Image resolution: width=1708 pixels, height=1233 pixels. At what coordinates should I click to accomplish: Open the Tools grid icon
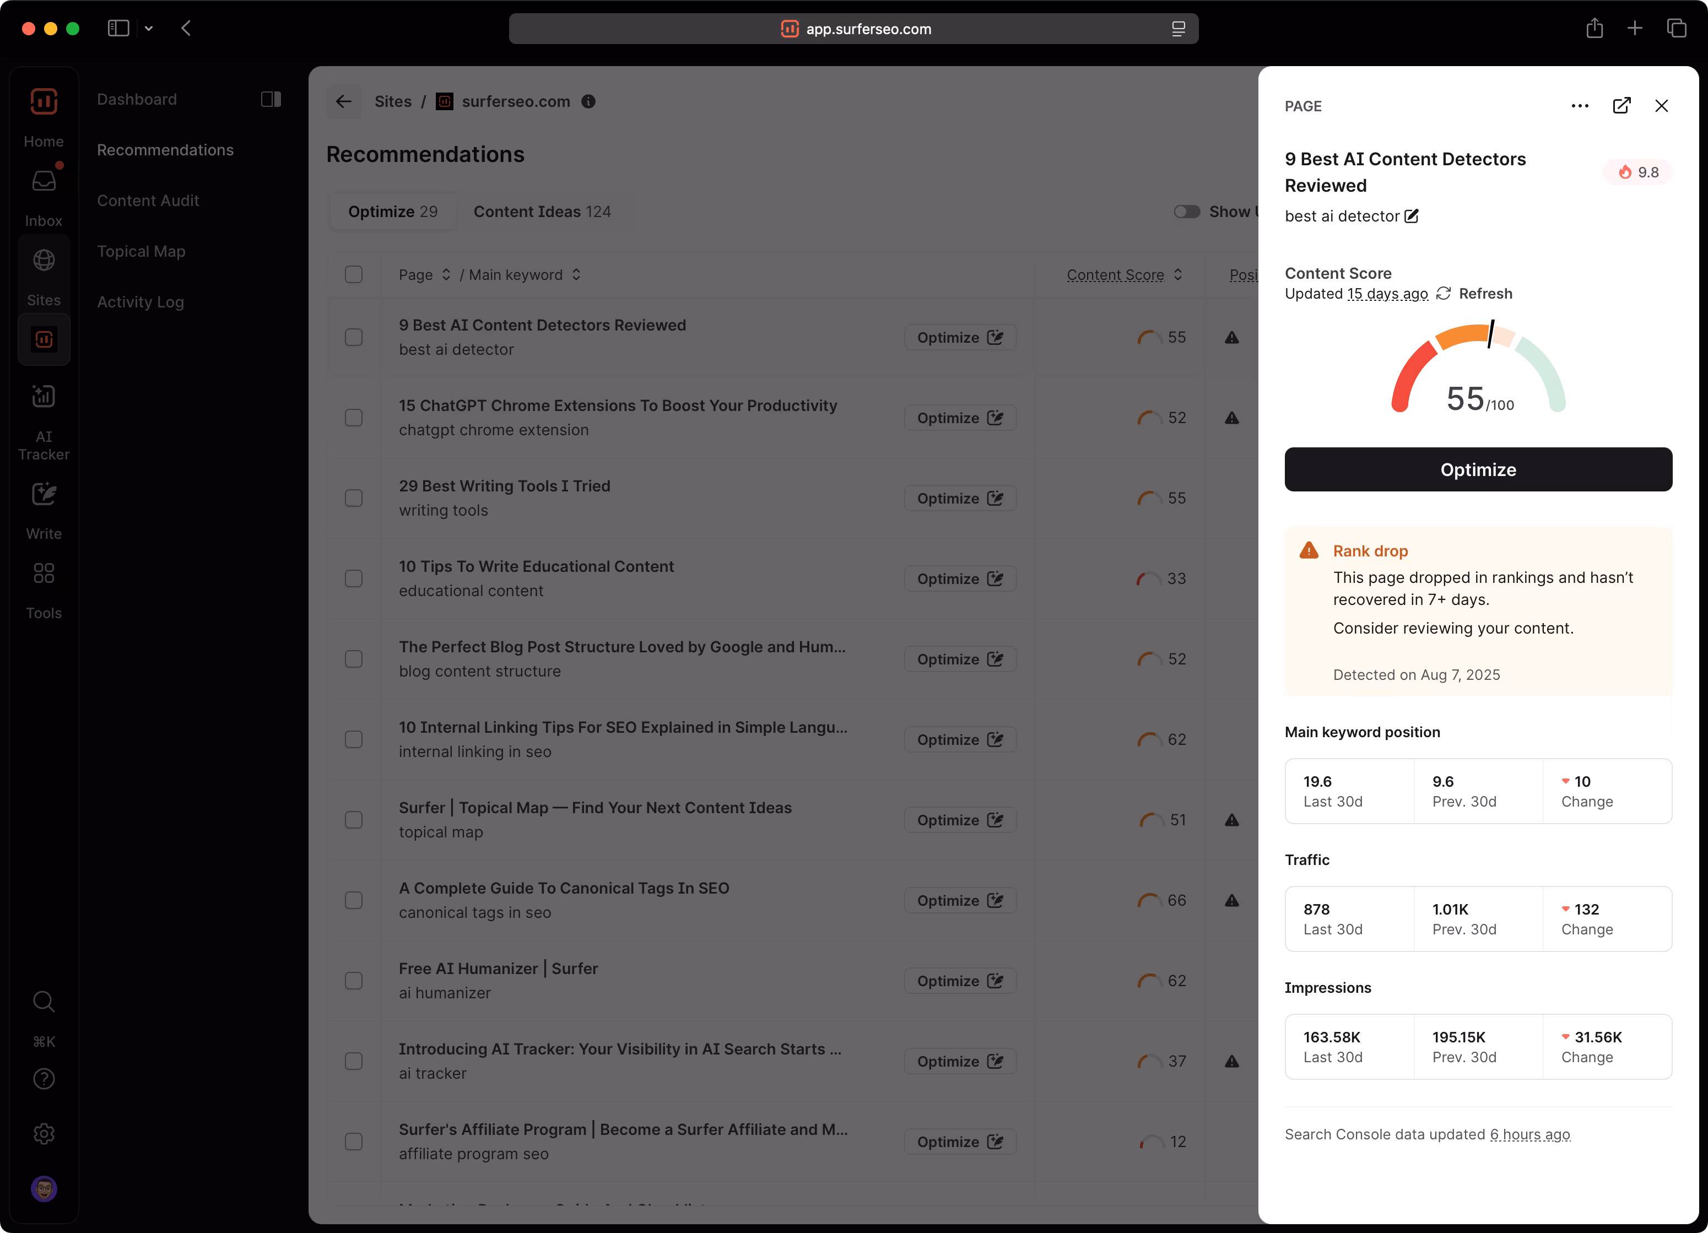[x=44, y=573]
